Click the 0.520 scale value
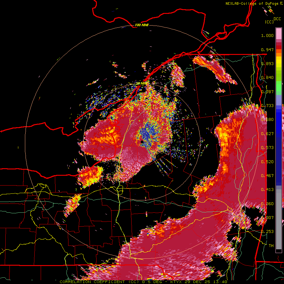The height and width of the screenshot is (284, 284). pyautogui.click(x=267, y=162)
